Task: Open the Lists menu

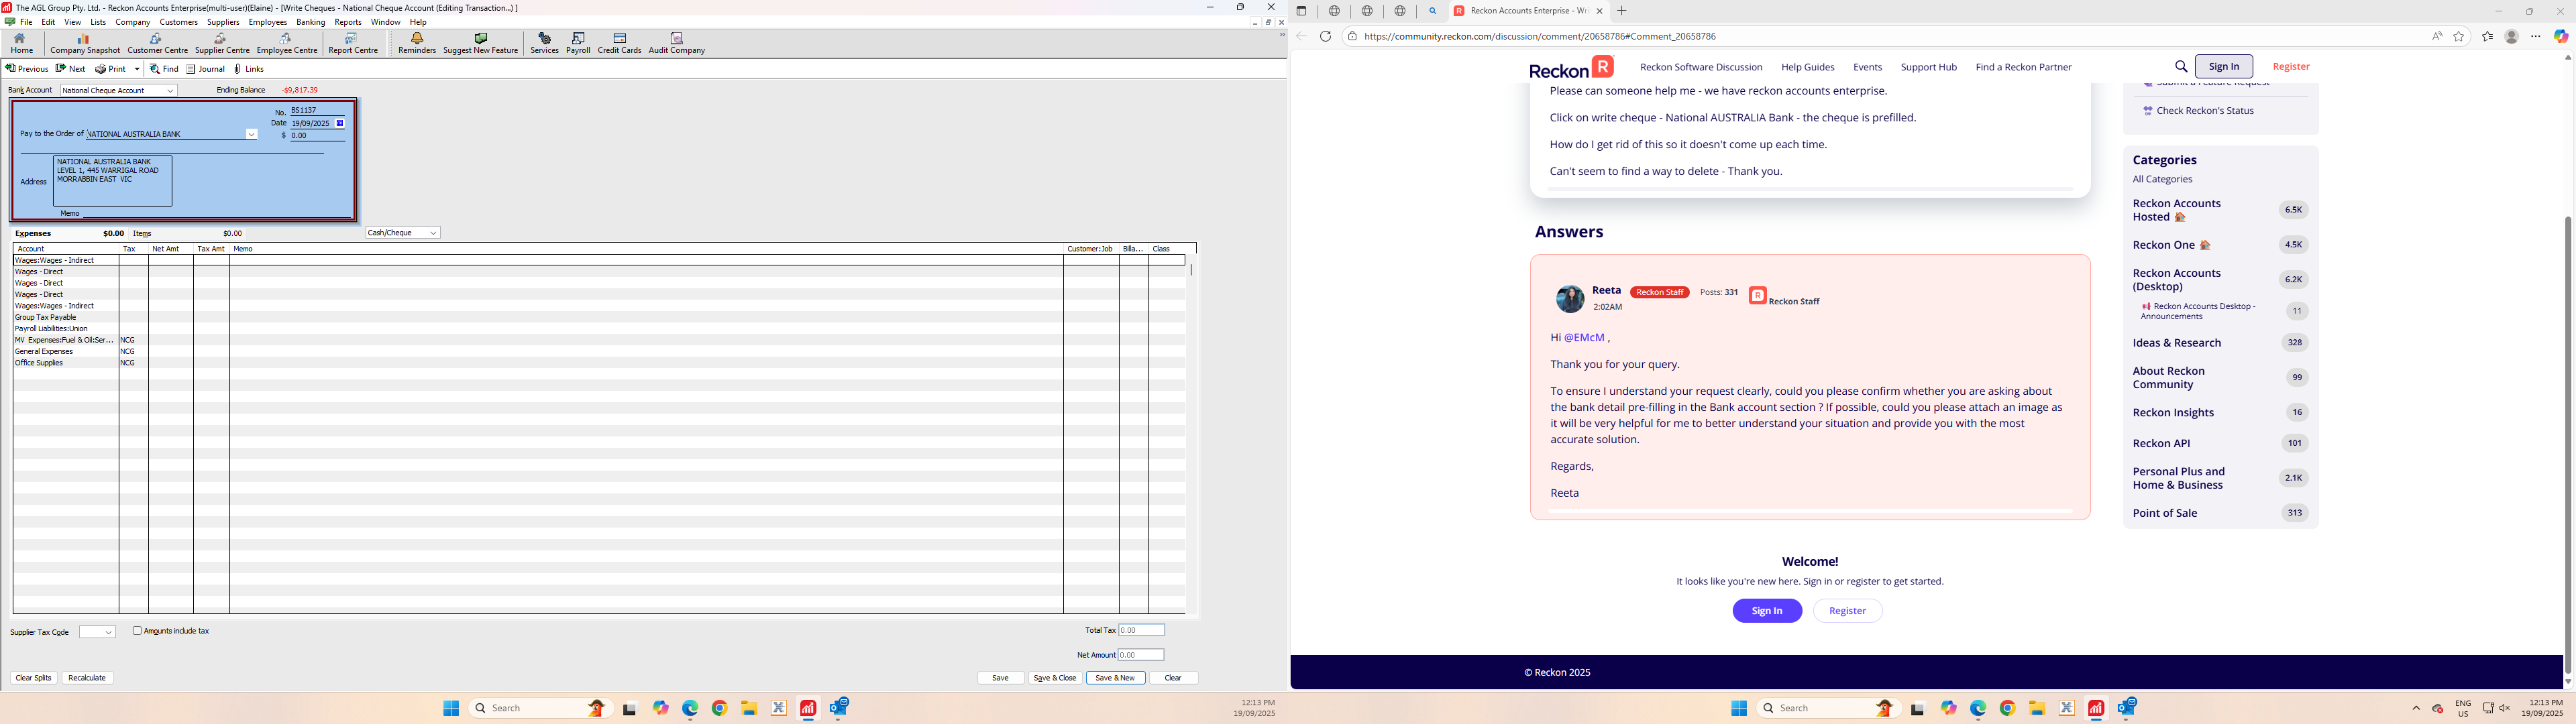Action: (98, 22)
